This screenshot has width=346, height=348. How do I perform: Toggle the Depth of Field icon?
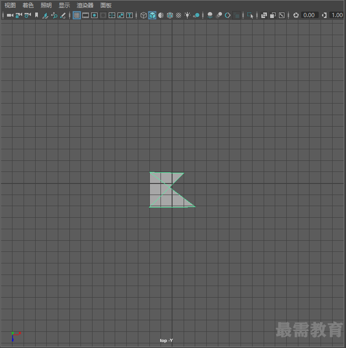(x=236, y=15)
